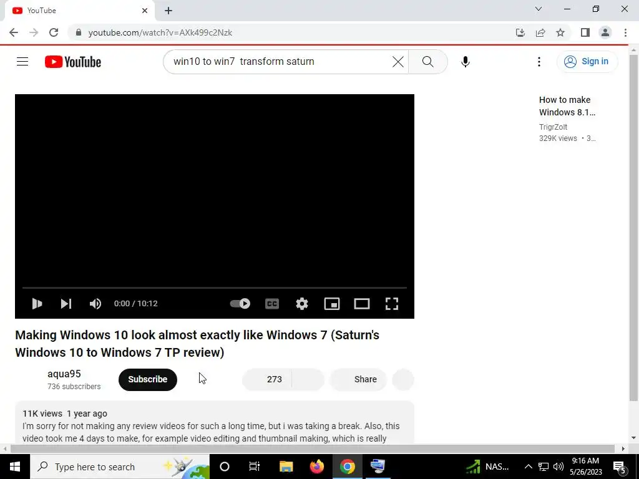This screenshot has height=479, width=639.
Task: Open Cortana from the taskbar
Action: point(225,467)
